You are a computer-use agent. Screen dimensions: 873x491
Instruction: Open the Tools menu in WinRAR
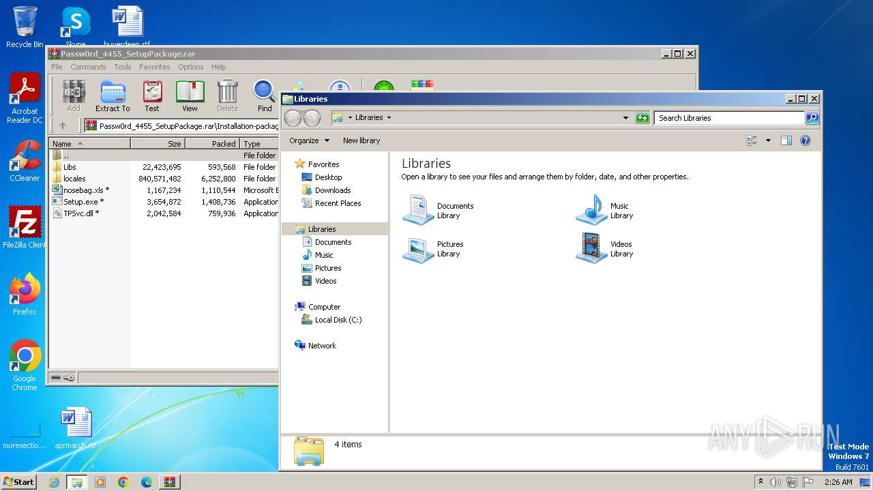(123, 67)
